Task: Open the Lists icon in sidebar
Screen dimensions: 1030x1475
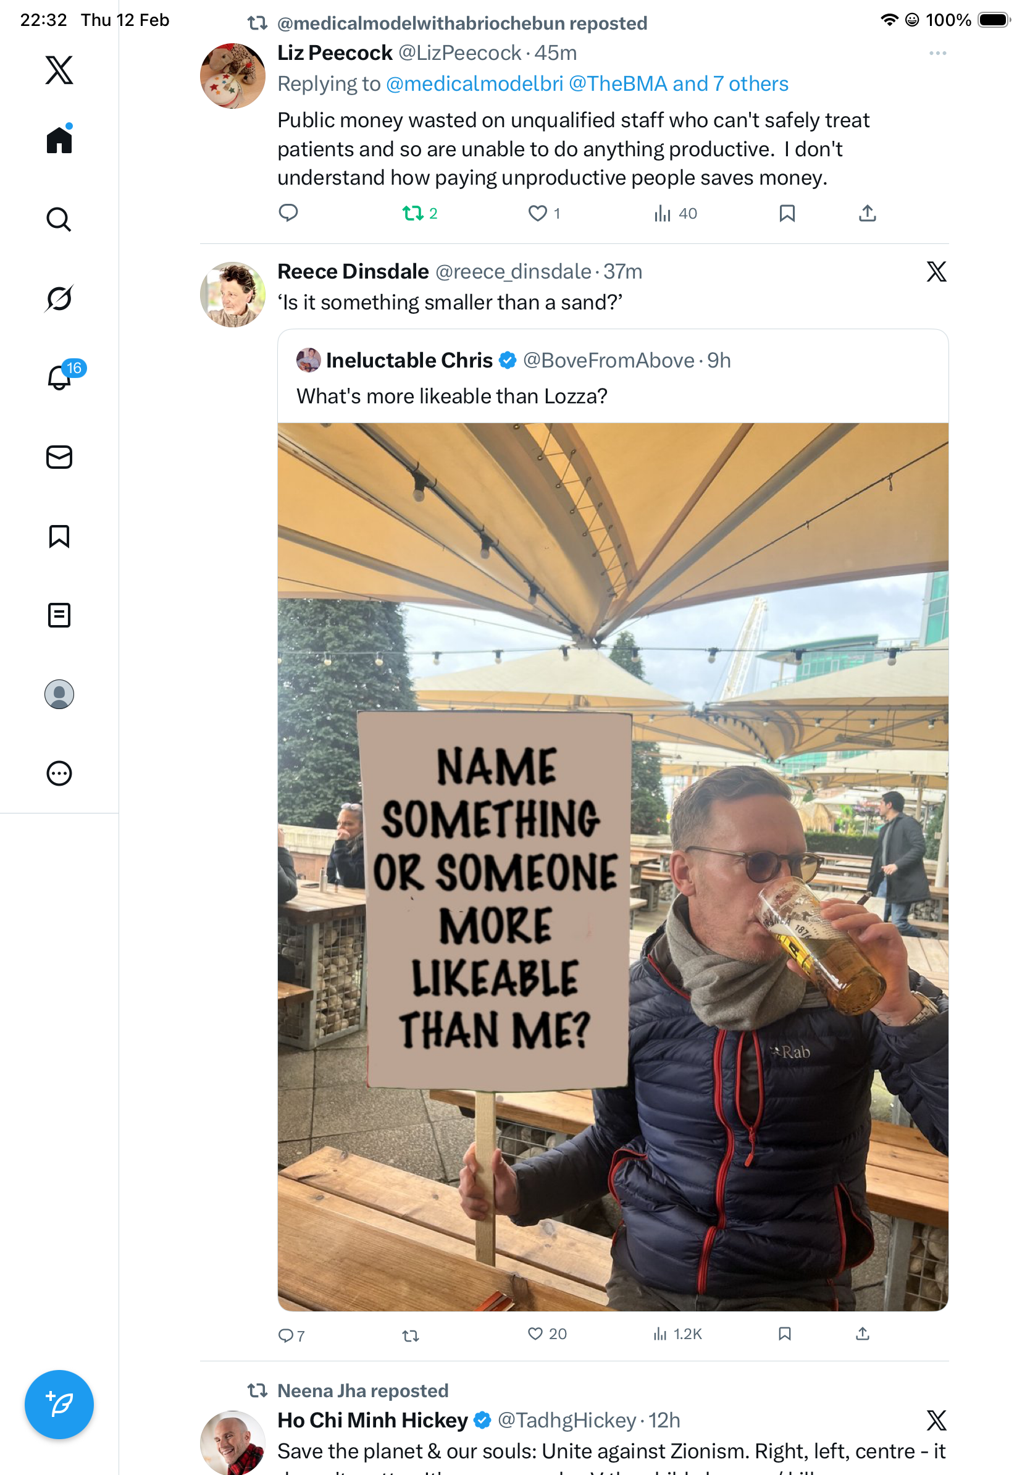Action: pos(59,615)
